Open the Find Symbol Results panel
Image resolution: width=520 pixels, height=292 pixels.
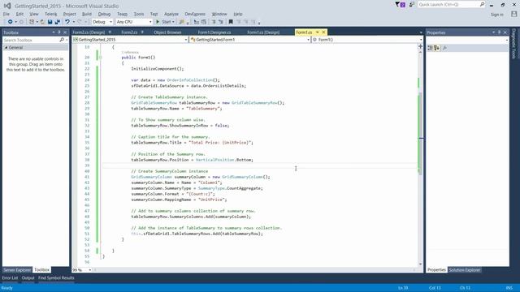[56, 277]
